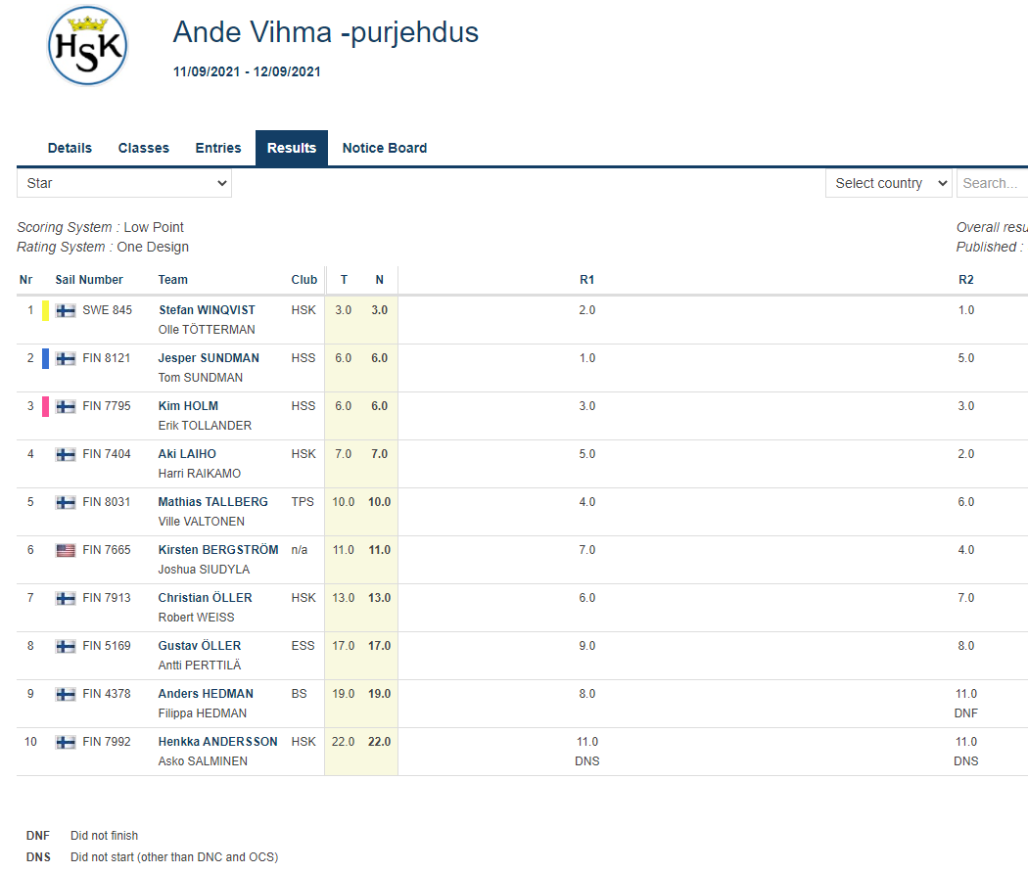Click the flag icon next to FIN 8121

click(x=66, y=358)
